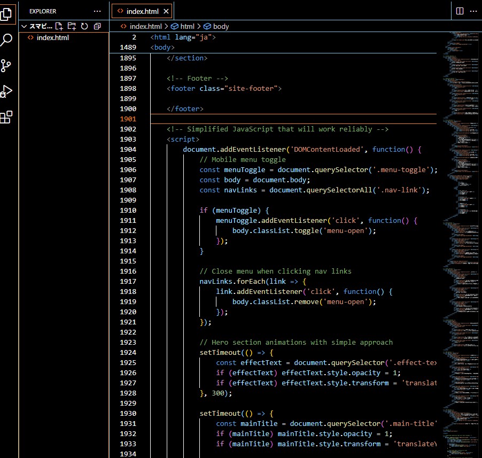Viewport: 482px width, 458px height.
Task: Click the "Mobile menu toggle" comment
Action: click(x=243, y=160)
